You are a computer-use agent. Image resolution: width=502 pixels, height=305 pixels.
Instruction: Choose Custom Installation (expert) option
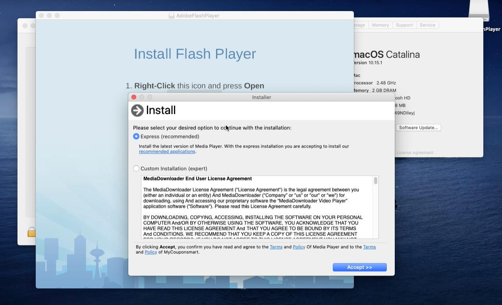tap(136, 168)
